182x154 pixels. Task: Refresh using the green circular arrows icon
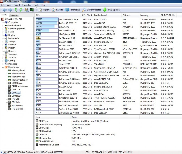click(21, 10)
